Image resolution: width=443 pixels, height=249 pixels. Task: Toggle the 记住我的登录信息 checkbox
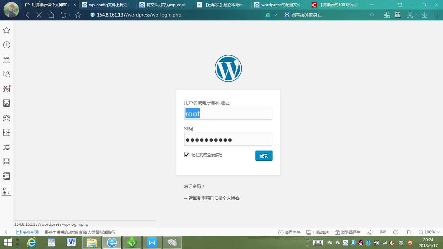187,155
